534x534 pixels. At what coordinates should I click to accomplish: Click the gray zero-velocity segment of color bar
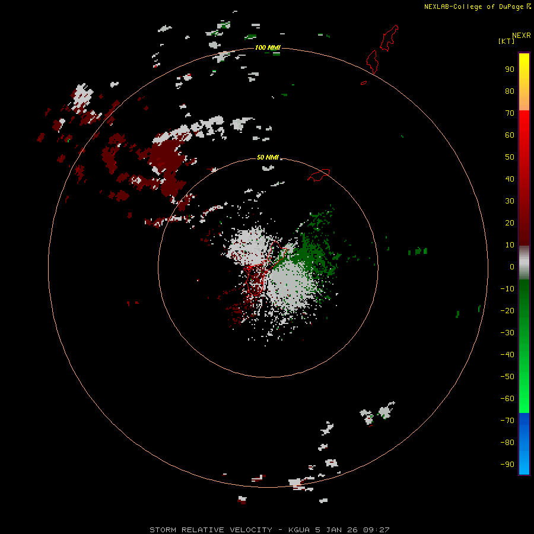pyautogui.click(x=524, y=263)
